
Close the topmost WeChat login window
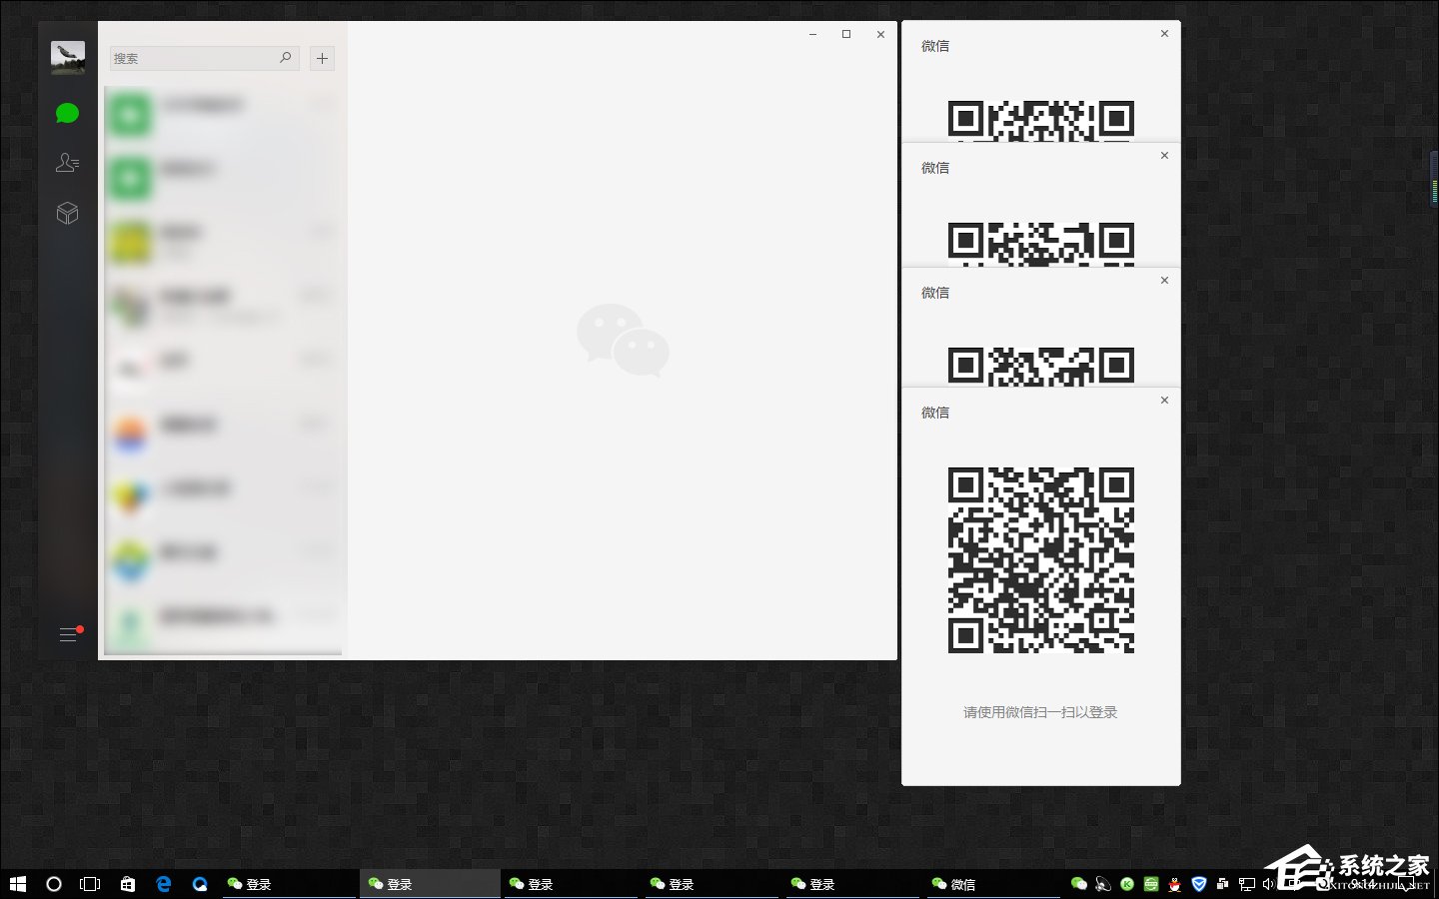1164,34
